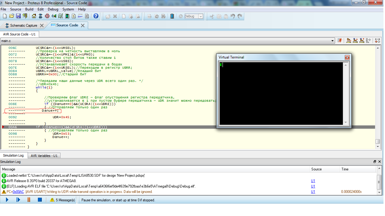This screenshot has height=216, width=385.
Task: Open the U1 source link for AVR Release message
Action: tap(313, 181)
